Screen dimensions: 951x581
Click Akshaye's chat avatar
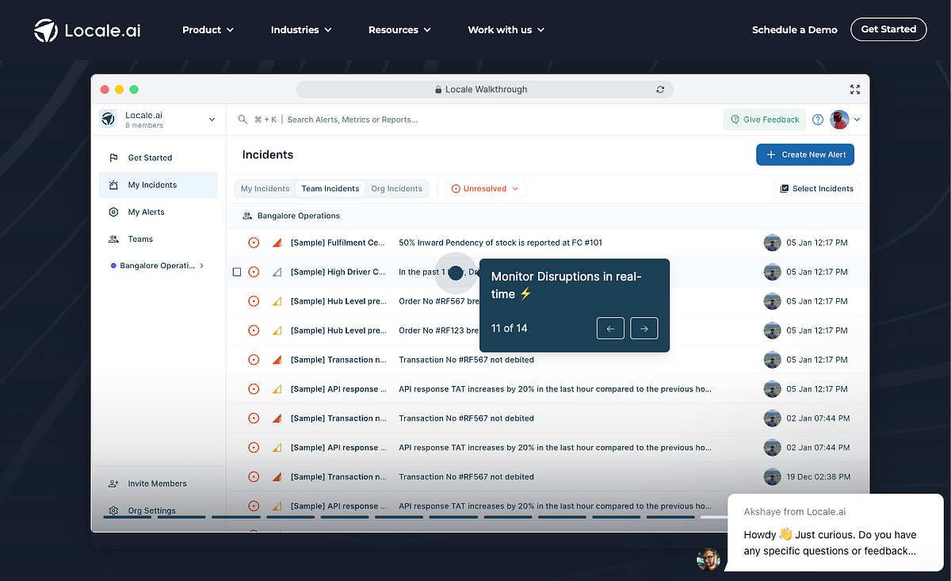(708, 559)
